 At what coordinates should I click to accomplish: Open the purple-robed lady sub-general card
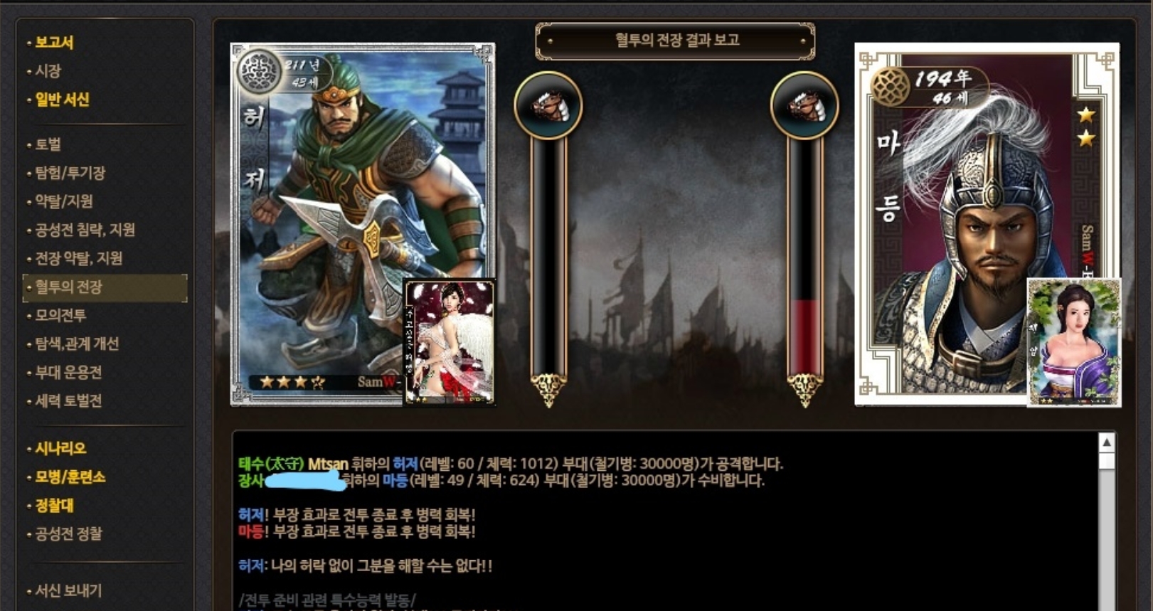[1074, 342]
